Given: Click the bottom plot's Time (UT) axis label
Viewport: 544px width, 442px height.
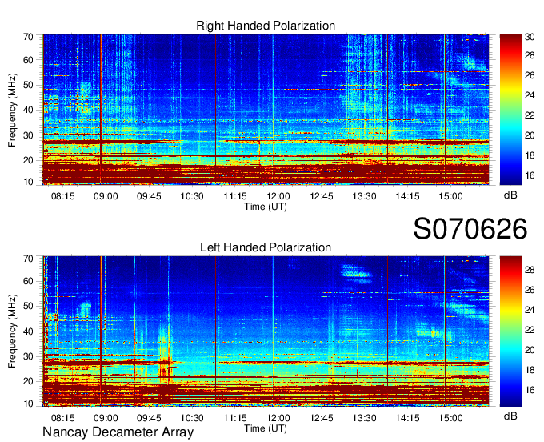Looking at the screenshot, I should pyautogui.click(x=266, y=428).
